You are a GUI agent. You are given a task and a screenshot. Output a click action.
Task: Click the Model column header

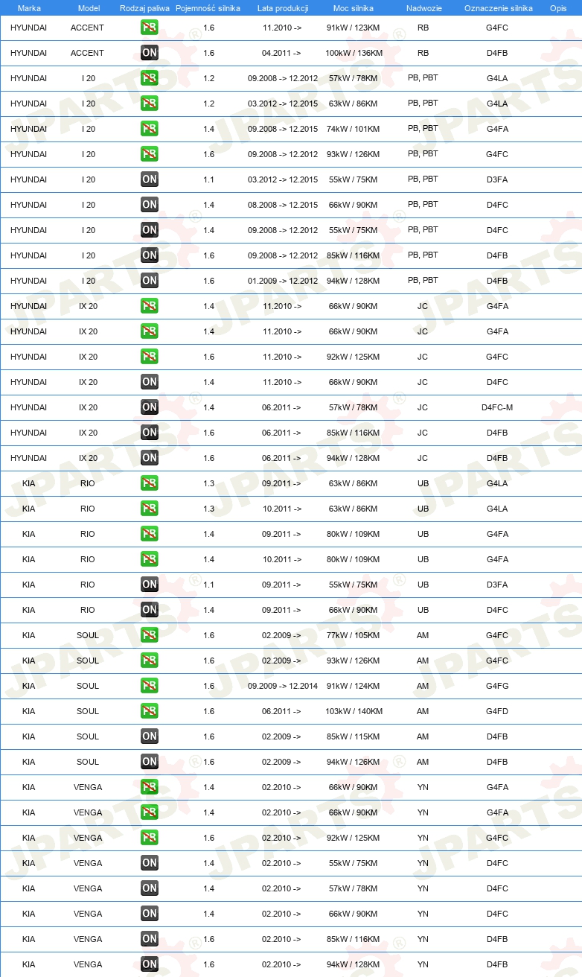(x=89, y=8)
